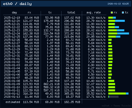Click the 'avg. rate' column header
Viewport: 132px width, 108px height.
click(x=93, y=13)
